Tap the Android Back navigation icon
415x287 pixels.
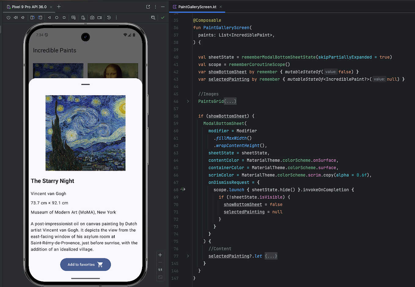[49, 17]
